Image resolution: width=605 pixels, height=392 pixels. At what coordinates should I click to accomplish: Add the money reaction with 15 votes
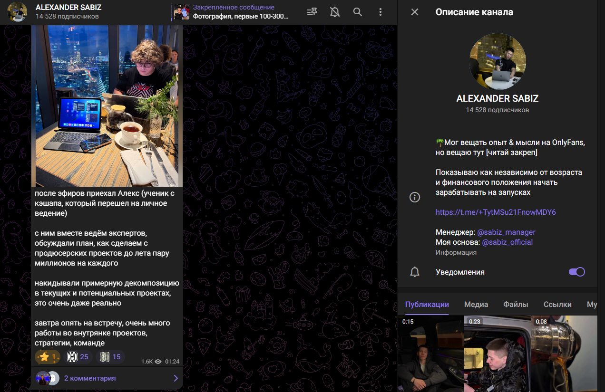110,357
